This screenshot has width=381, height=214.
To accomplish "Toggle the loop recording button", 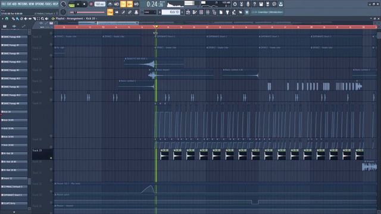I will tap(136, 4).
